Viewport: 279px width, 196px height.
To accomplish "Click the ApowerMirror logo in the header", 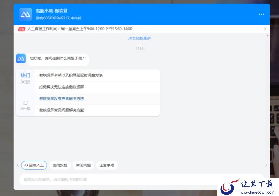I will [26, 14].
